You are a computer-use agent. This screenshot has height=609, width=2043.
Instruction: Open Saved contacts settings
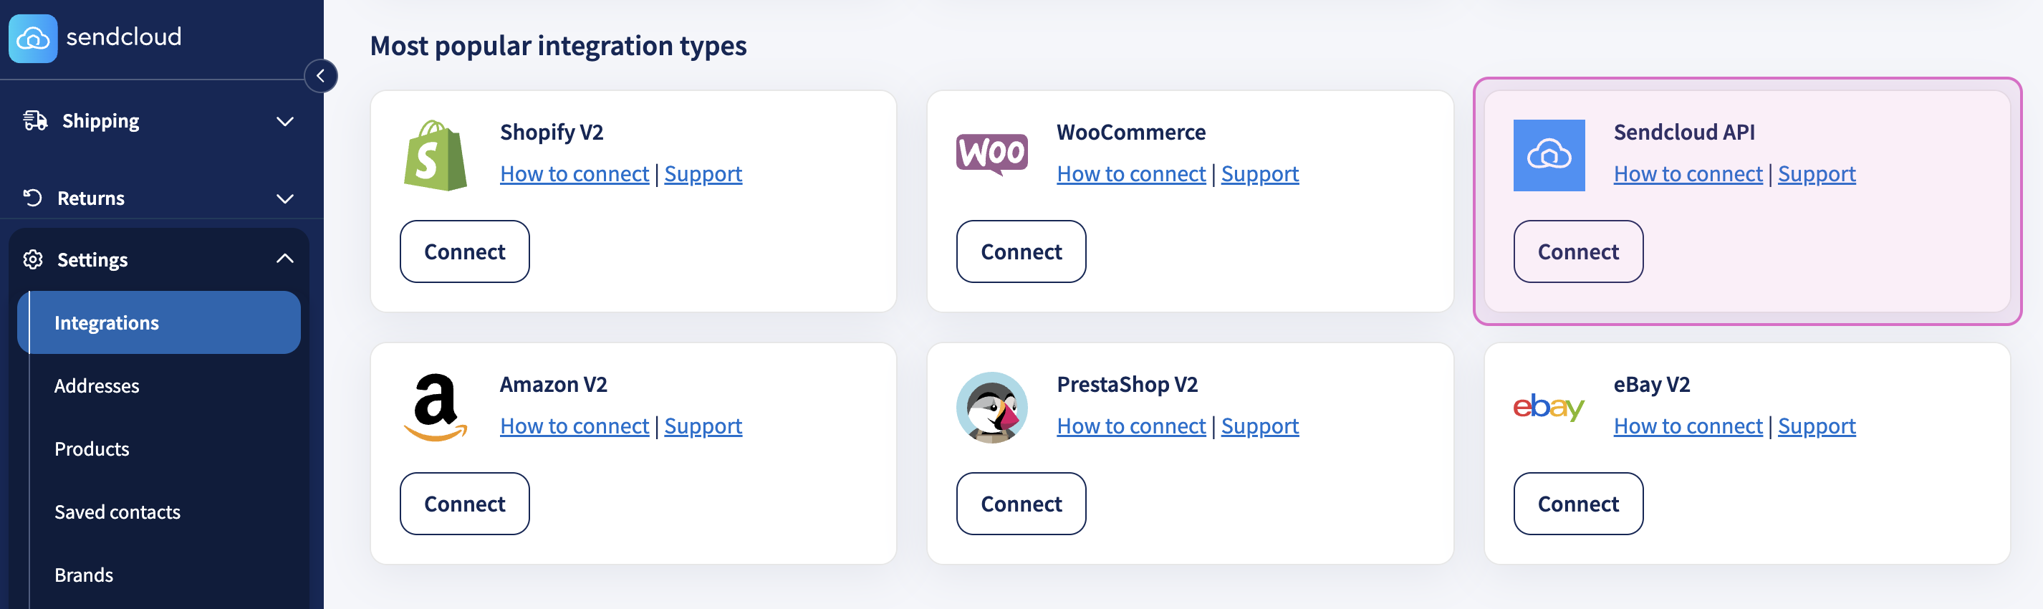(117, 512)
